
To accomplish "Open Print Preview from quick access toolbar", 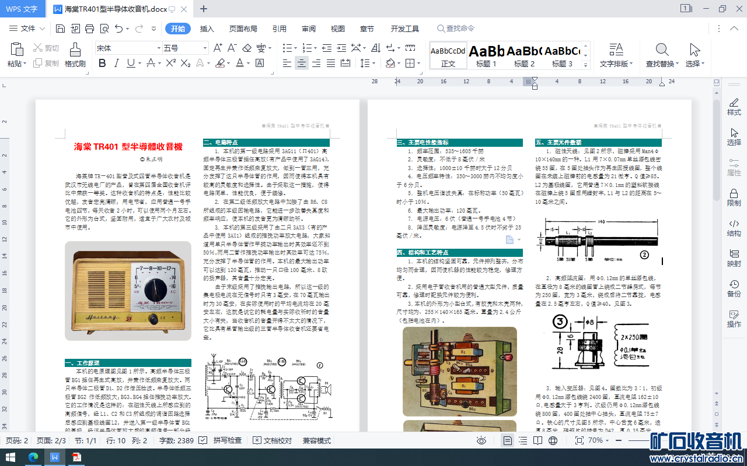I will click(x=104, y=29).
